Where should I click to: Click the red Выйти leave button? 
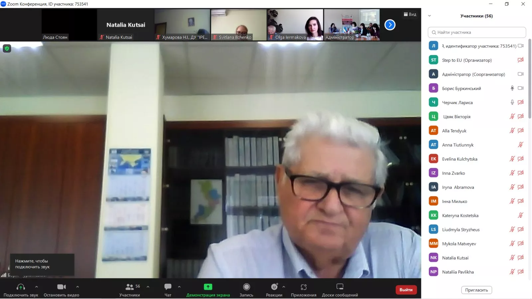click(x=406, y=290)
